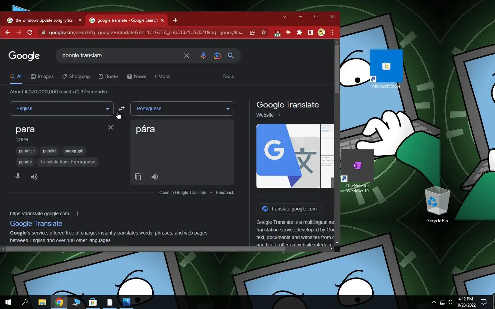Viewport: 495px width, 309px height.
Task: Send Feedback on translate widget
Action: [225, 193]
